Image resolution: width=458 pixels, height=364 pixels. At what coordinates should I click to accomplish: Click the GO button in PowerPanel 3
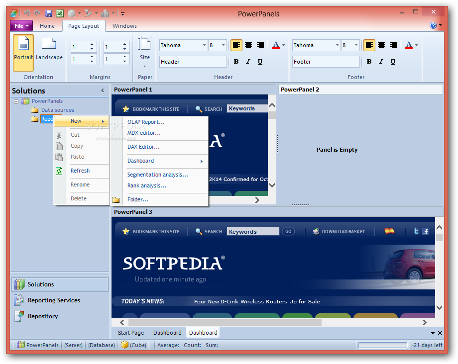click(288, 231)
